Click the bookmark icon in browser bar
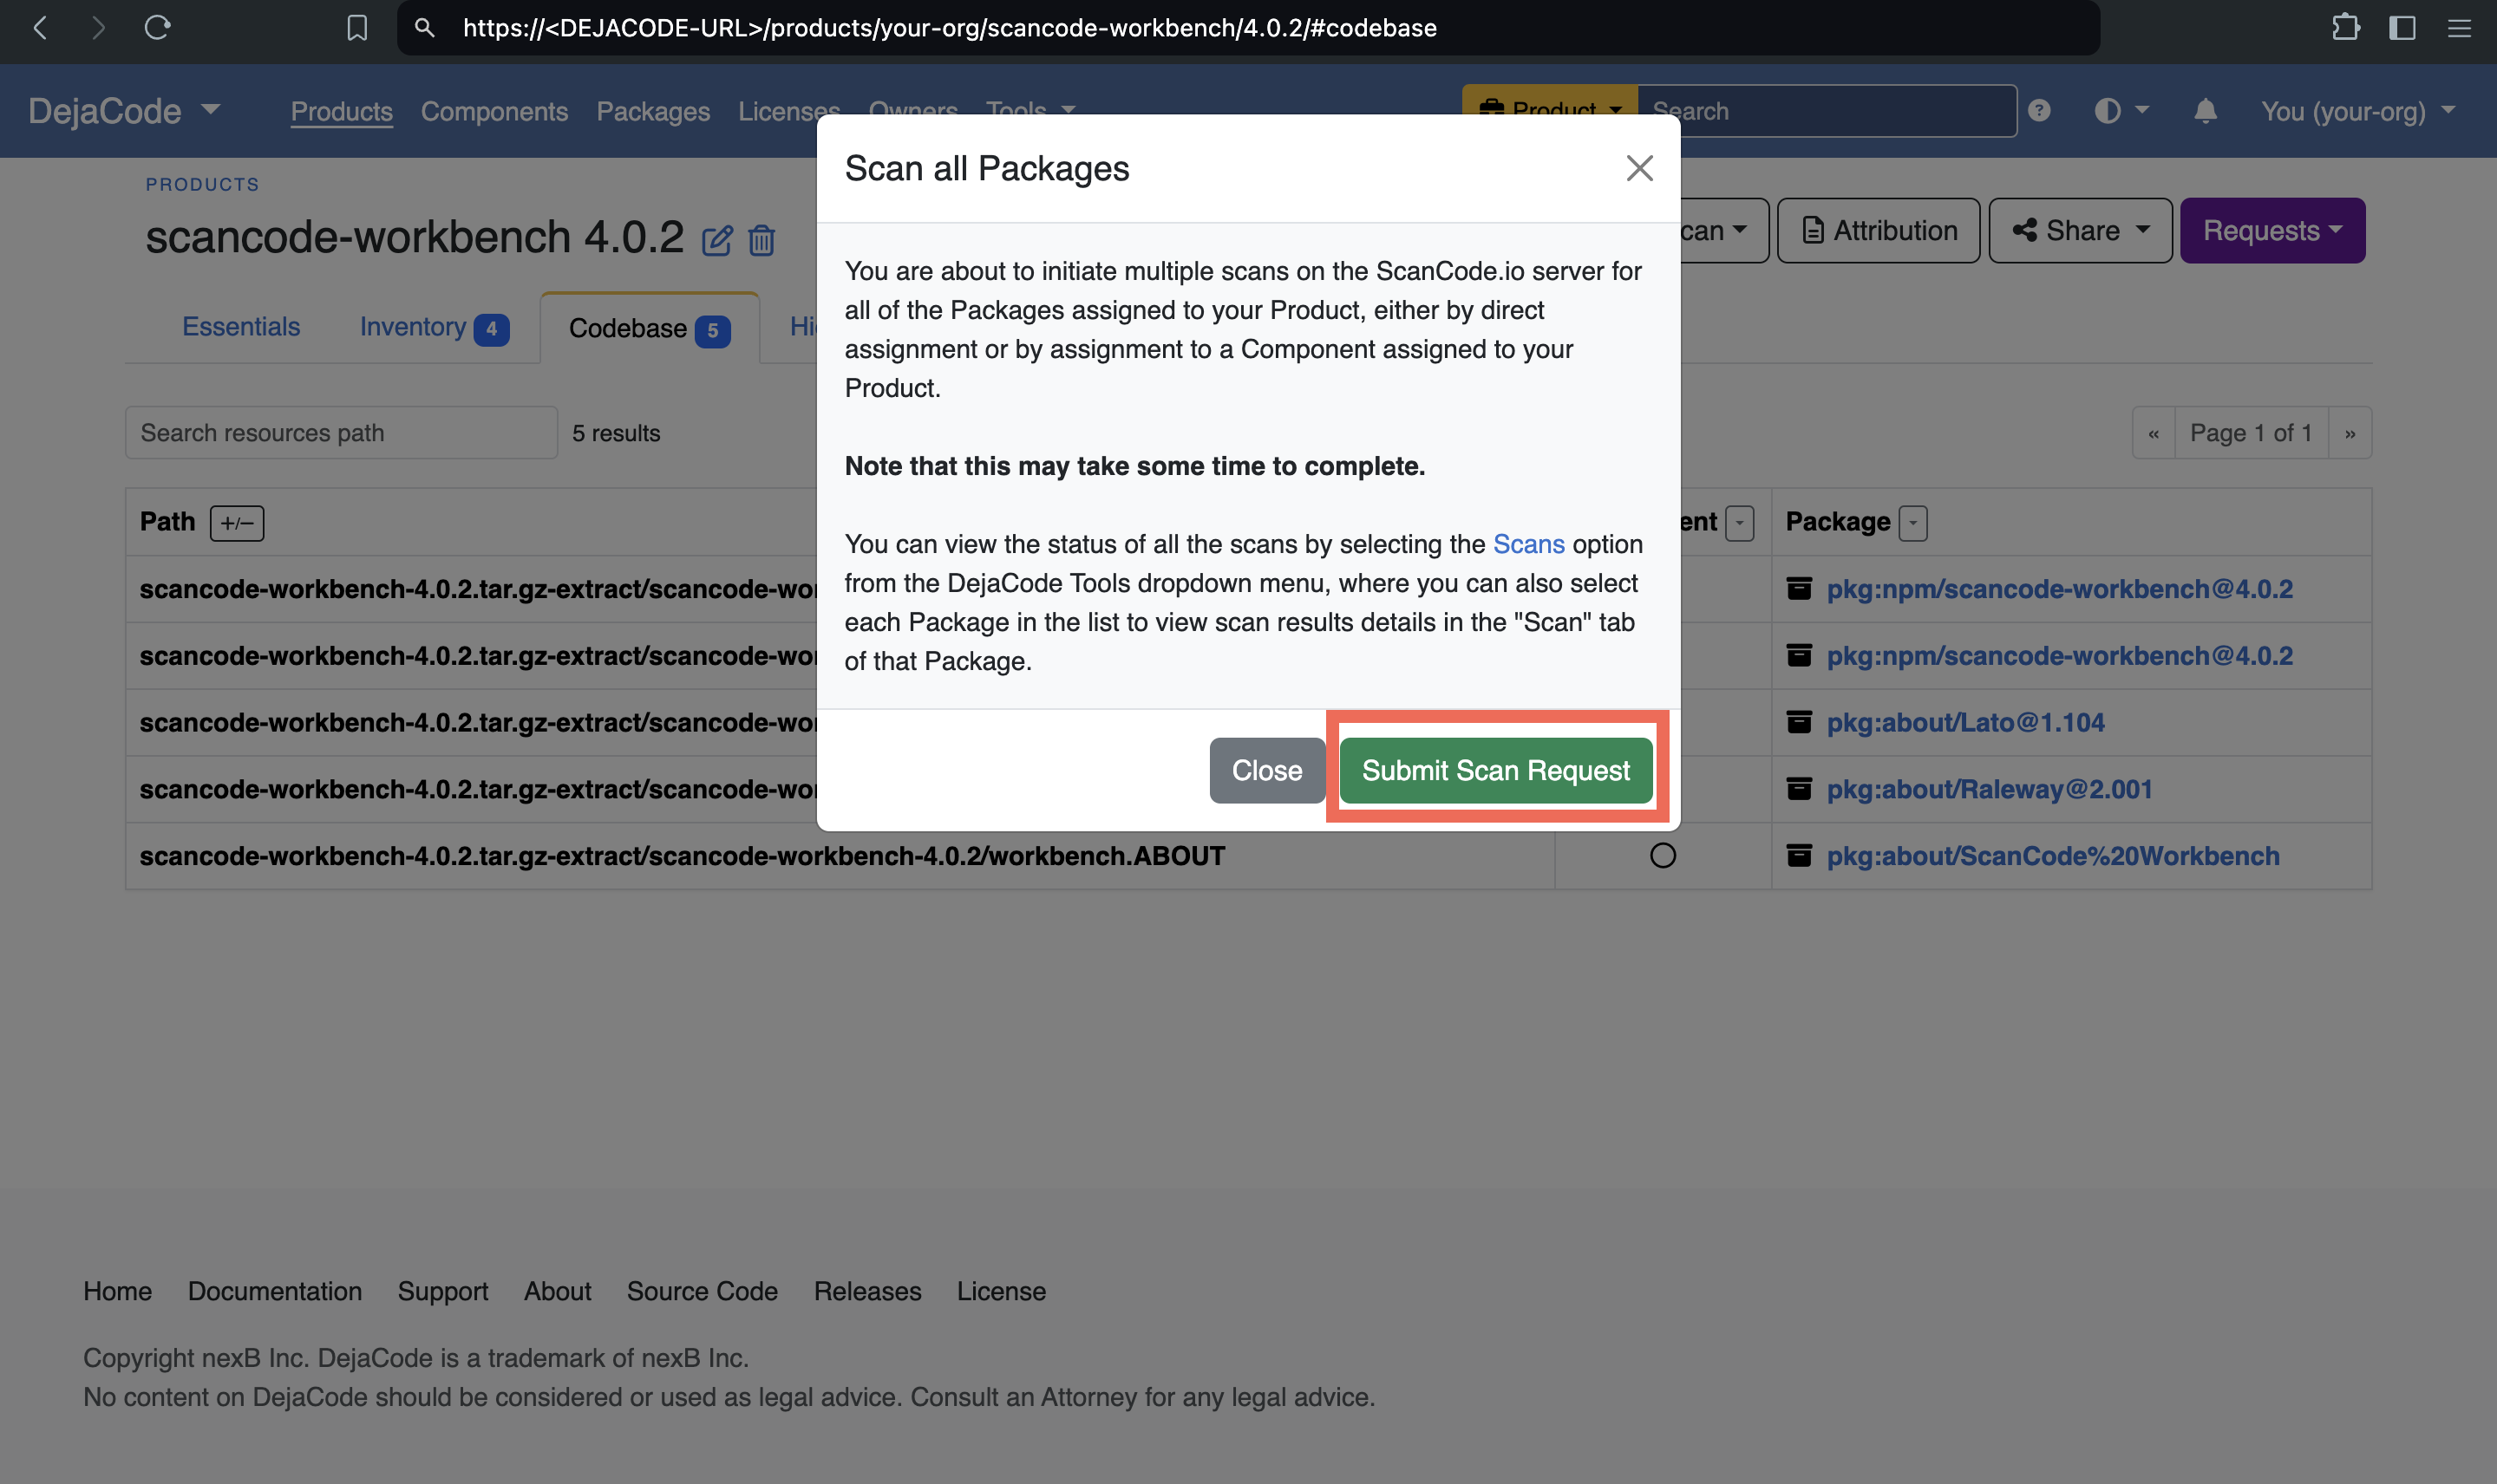The height and width of the screenshot is (1484, 2497). point(357,28)
